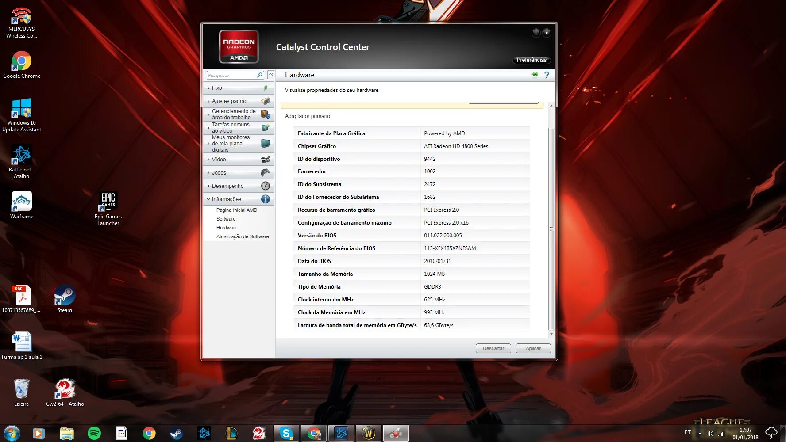Click the 'ATI Radeon HD 4800 Series' value
Screen dimensions: 786x442
(456, 146)
